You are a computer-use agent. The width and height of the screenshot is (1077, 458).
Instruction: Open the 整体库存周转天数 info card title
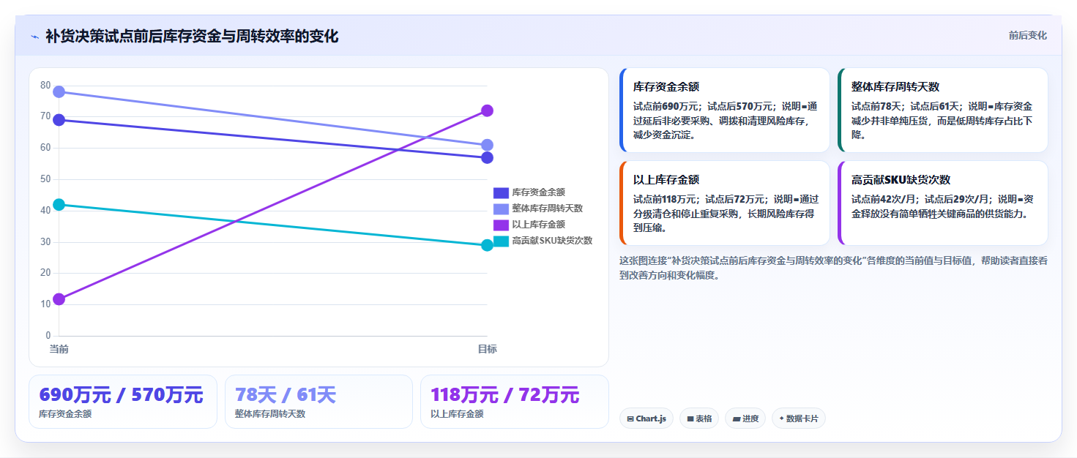tap(895, 86)
